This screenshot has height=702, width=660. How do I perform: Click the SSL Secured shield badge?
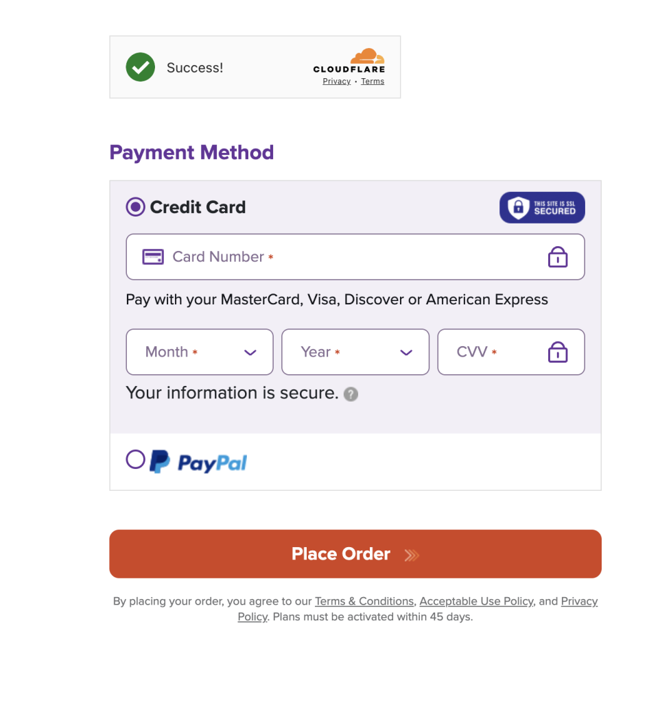[x=542, y=208]
